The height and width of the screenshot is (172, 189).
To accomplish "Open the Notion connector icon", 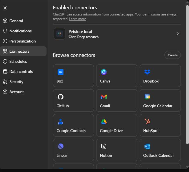I will (x=104, y=146).
